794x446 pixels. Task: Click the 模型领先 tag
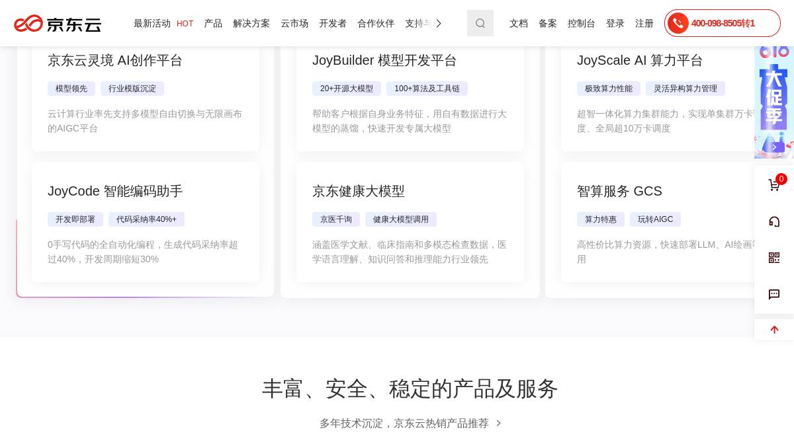71,89
